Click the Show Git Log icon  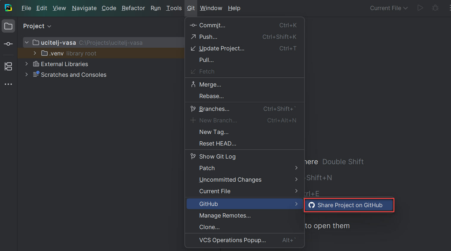click(x=193, y=156)
